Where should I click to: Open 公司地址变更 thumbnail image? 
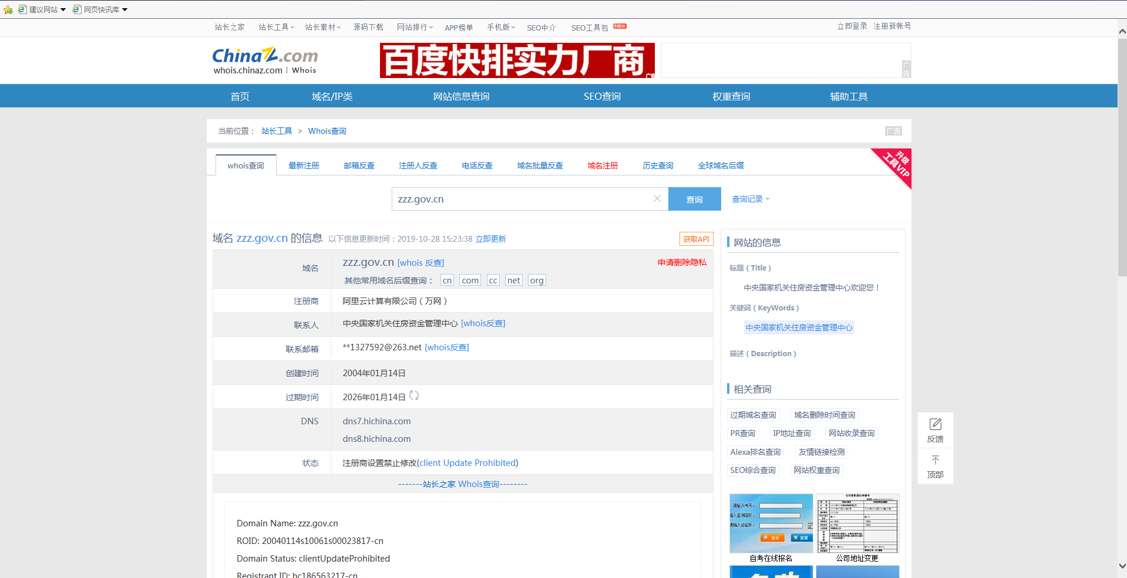[x=857, y=523]
